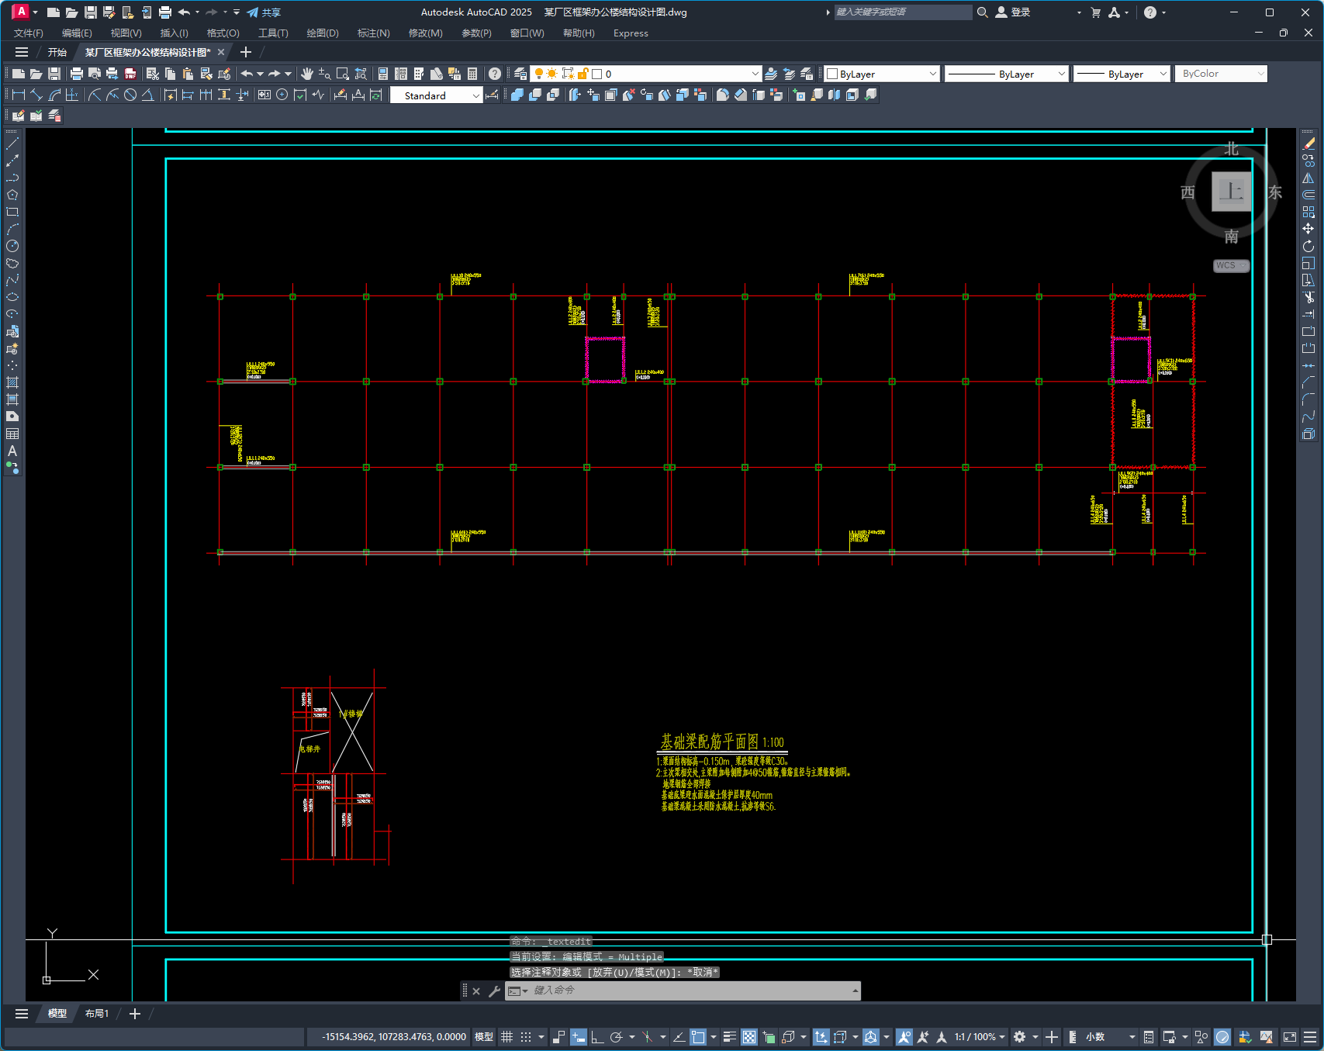Add new drawing tab with plus button
1324x1051 pixels.
[246, 52]
